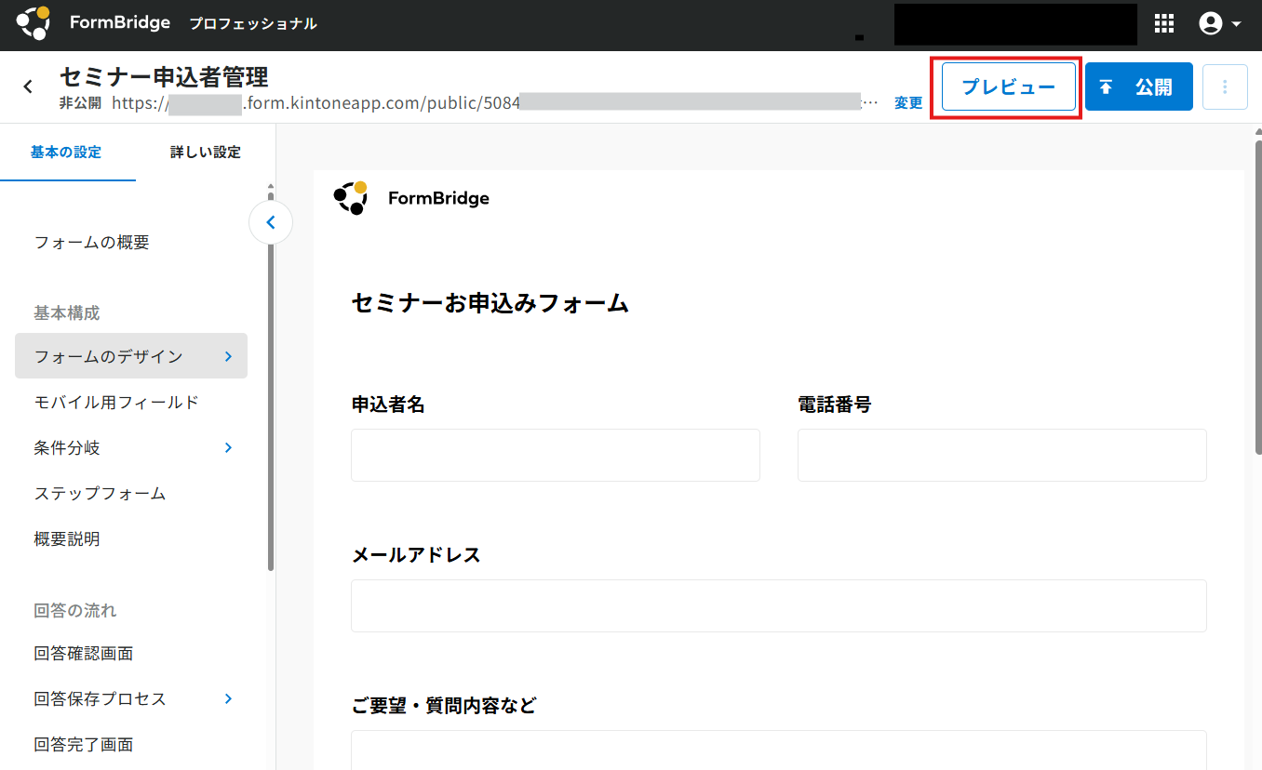
Task: Click the 公開 publish button
Action: tap(1139, 87)
